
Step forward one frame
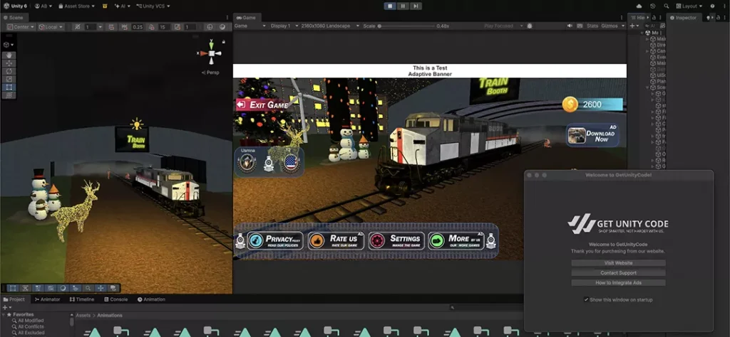[x=416, y=6]
